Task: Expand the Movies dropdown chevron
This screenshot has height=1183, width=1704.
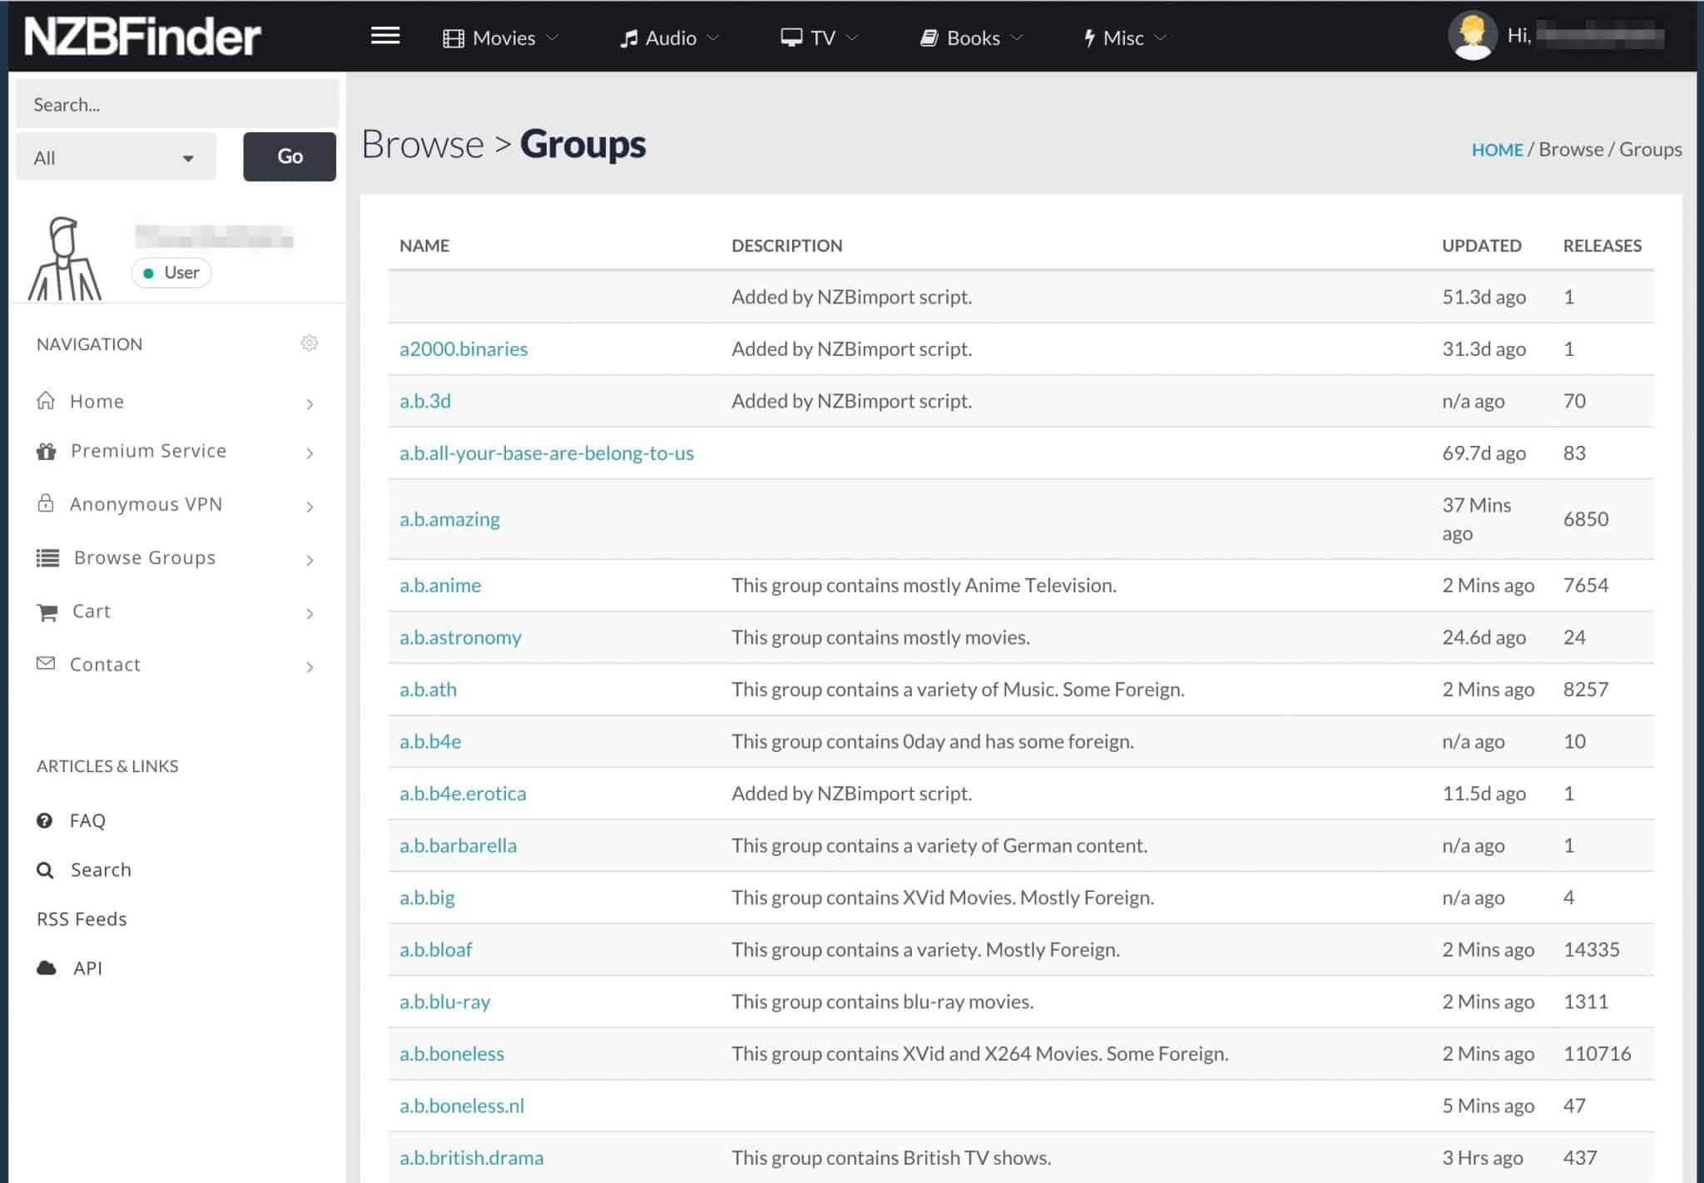Action: point(554,37)
